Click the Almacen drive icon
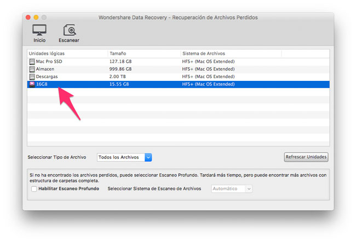Viewport: 356px width, 242px height. click(32, 69)
